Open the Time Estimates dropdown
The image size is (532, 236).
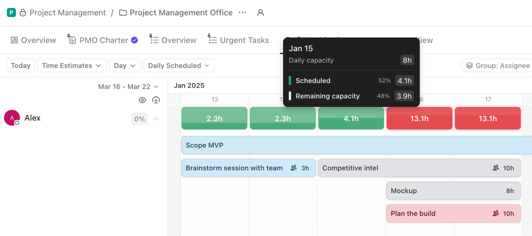[x=72, y=66]
